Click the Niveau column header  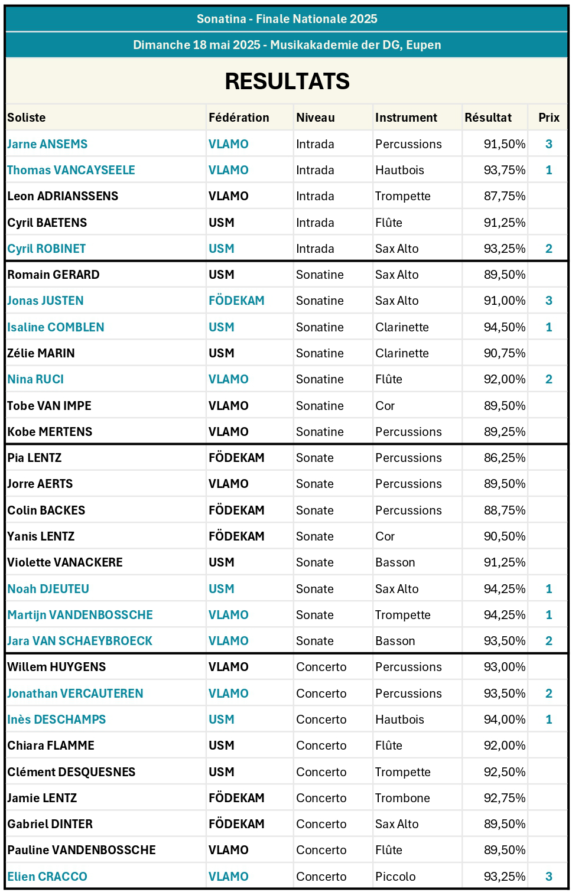[316, 118]
